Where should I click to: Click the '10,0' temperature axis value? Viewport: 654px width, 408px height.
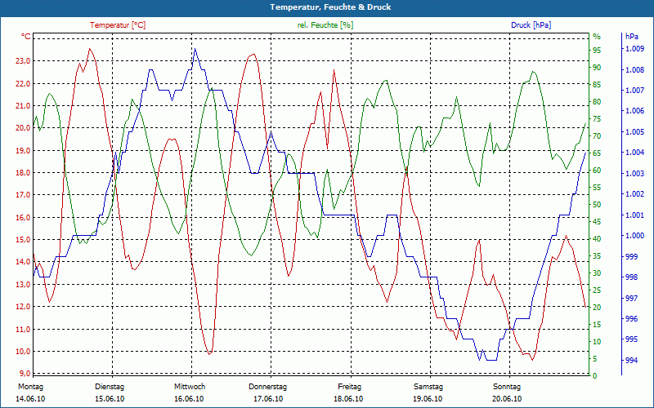click(23, 352)
